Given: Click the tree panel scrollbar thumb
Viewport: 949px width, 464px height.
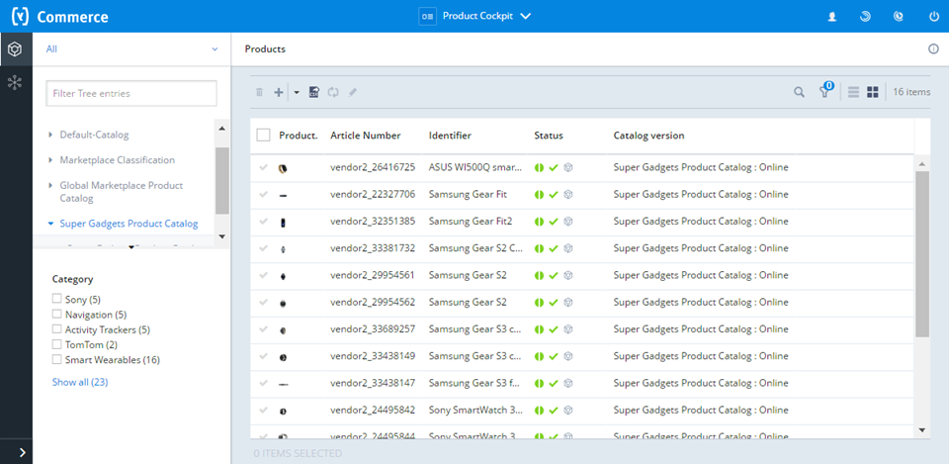Looking at the screenshot, I should (221, 180).
